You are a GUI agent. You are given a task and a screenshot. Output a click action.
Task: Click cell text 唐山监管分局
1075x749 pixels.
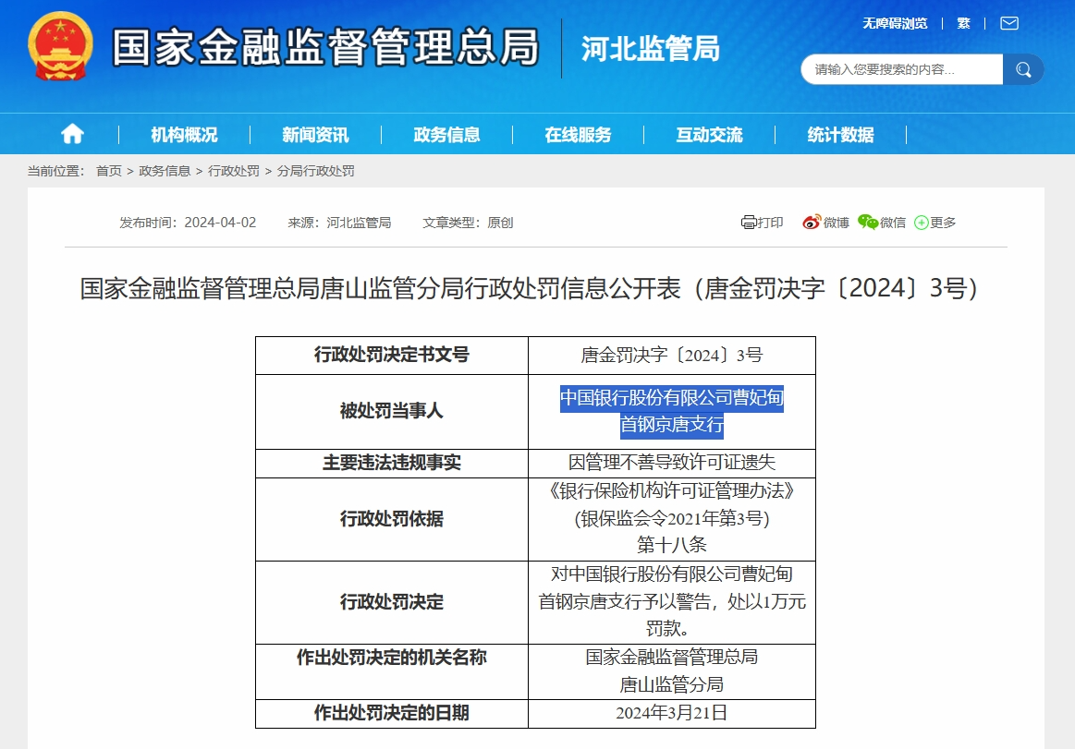(672, 684)
